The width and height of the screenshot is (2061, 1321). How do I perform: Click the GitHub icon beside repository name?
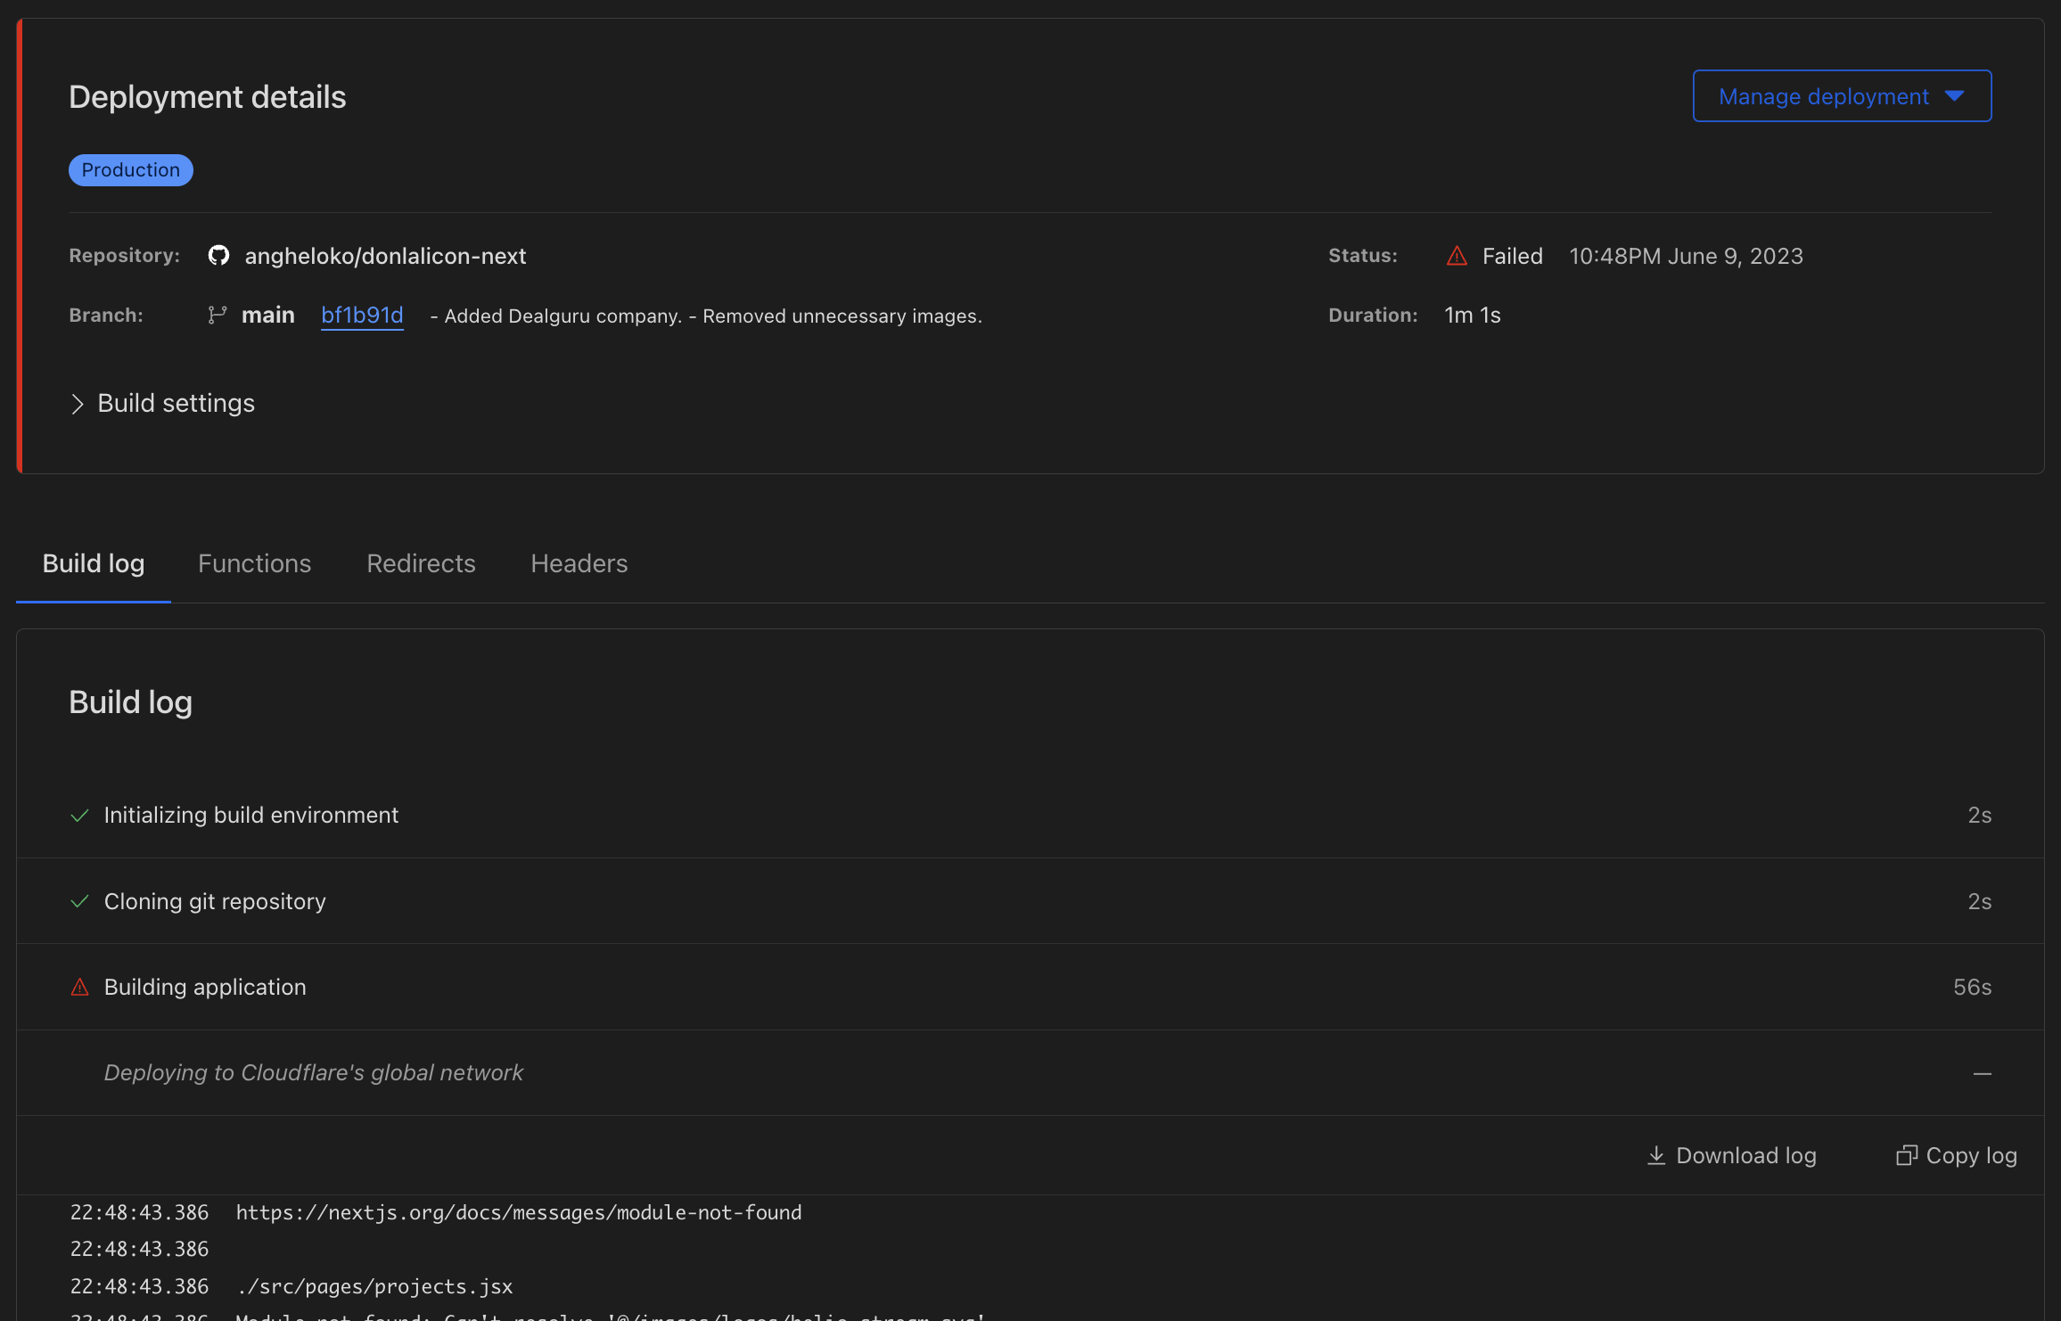(x=218, y=256)
